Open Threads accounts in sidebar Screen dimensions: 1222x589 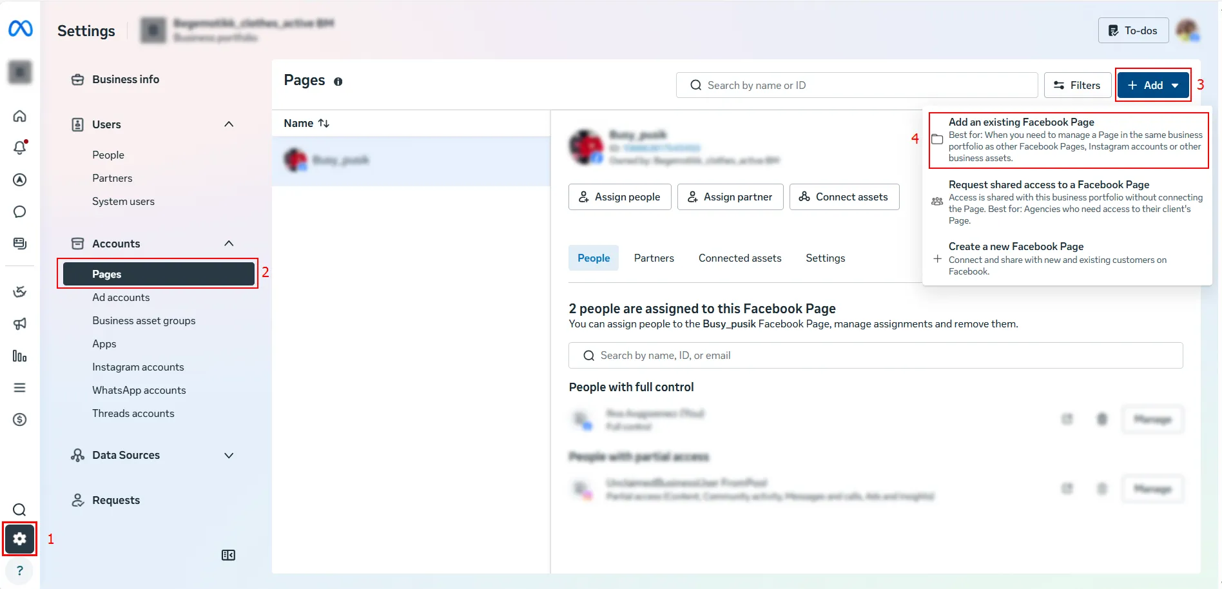coord(133,413)
